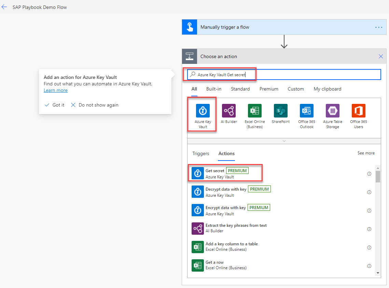Select the SharePoint connector
389x288 pixels.
(281, 114)
